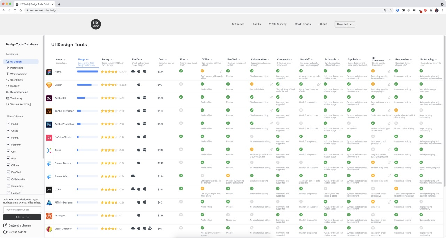This screenshot has width=446, height=238.
Task: Click browser reload button
Action: pos(15,10)
